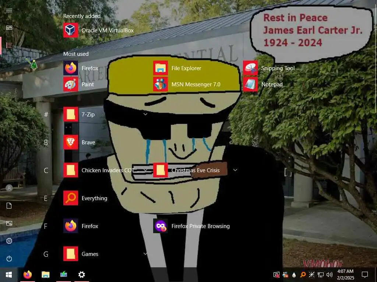The image size is (377, 282).
Task: Open Settings gear in the Start sidebar
Action: [9, 241]
